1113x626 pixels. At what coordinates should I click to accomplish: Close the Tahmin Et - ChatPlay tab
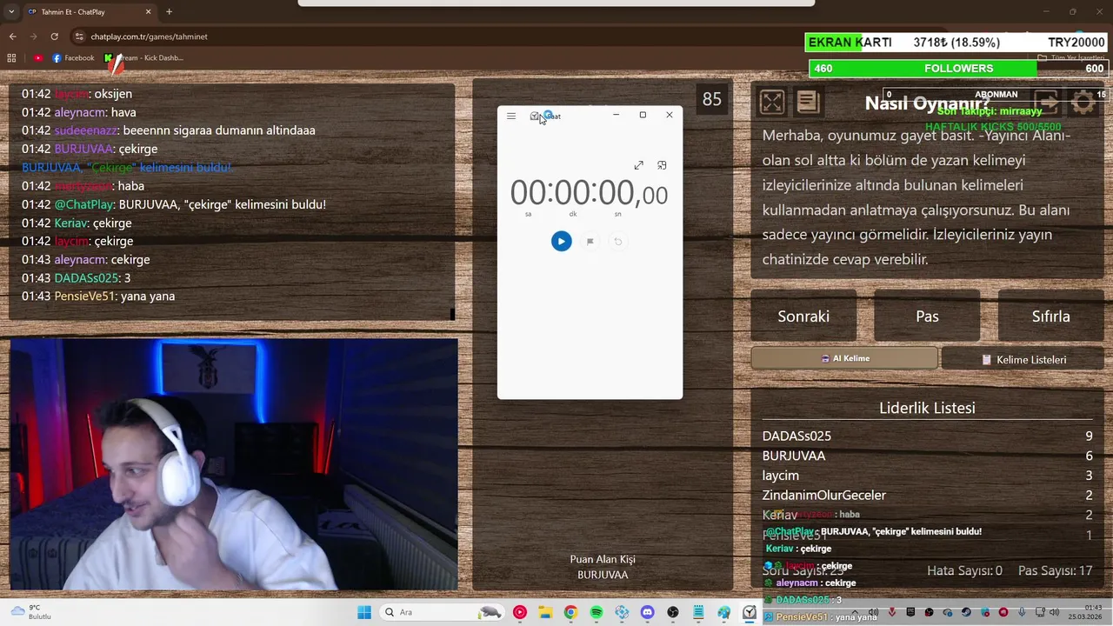[x=148, y=12]
